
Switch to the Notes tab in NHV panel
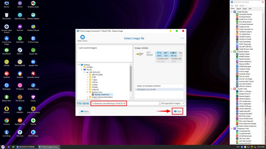(245, 9)
